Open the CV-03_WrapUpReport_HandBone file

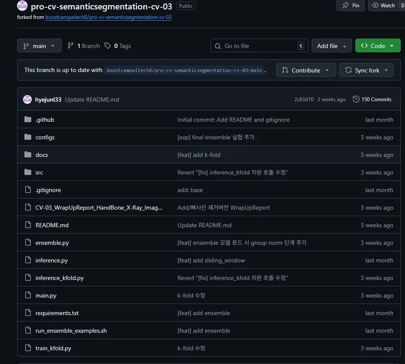coord(99,208)
